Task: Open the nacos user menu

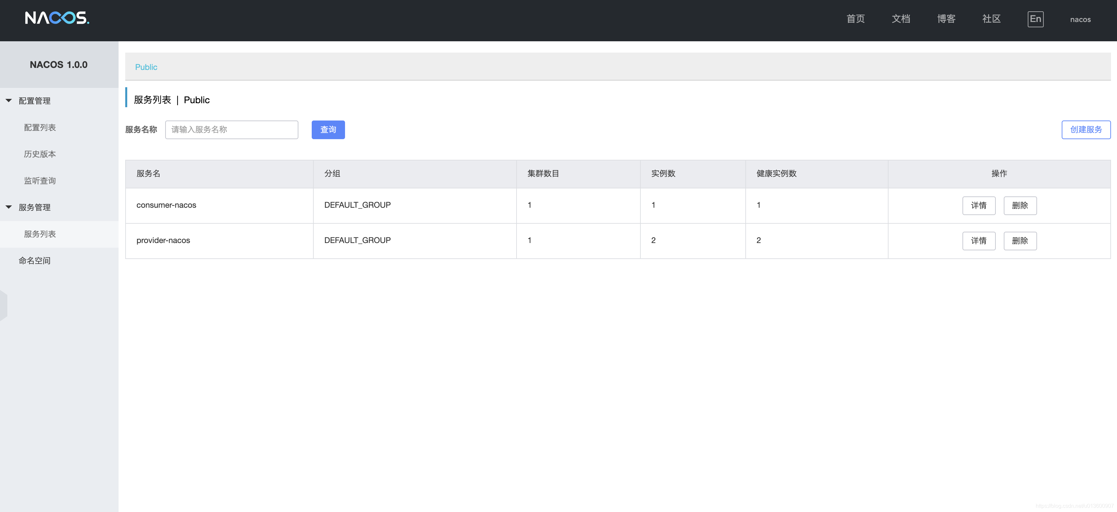Action: click(1080, 20)
